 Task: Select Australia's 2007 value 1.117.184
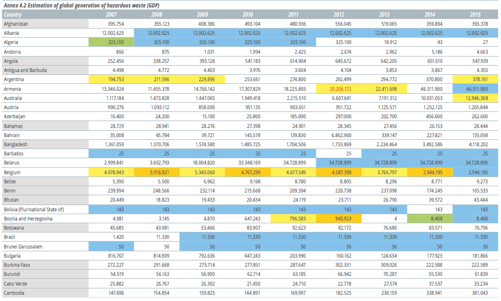(115, 98)
